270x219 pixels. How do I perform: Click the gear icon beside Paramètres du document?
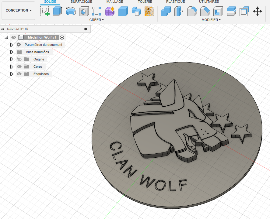point(19,45)
